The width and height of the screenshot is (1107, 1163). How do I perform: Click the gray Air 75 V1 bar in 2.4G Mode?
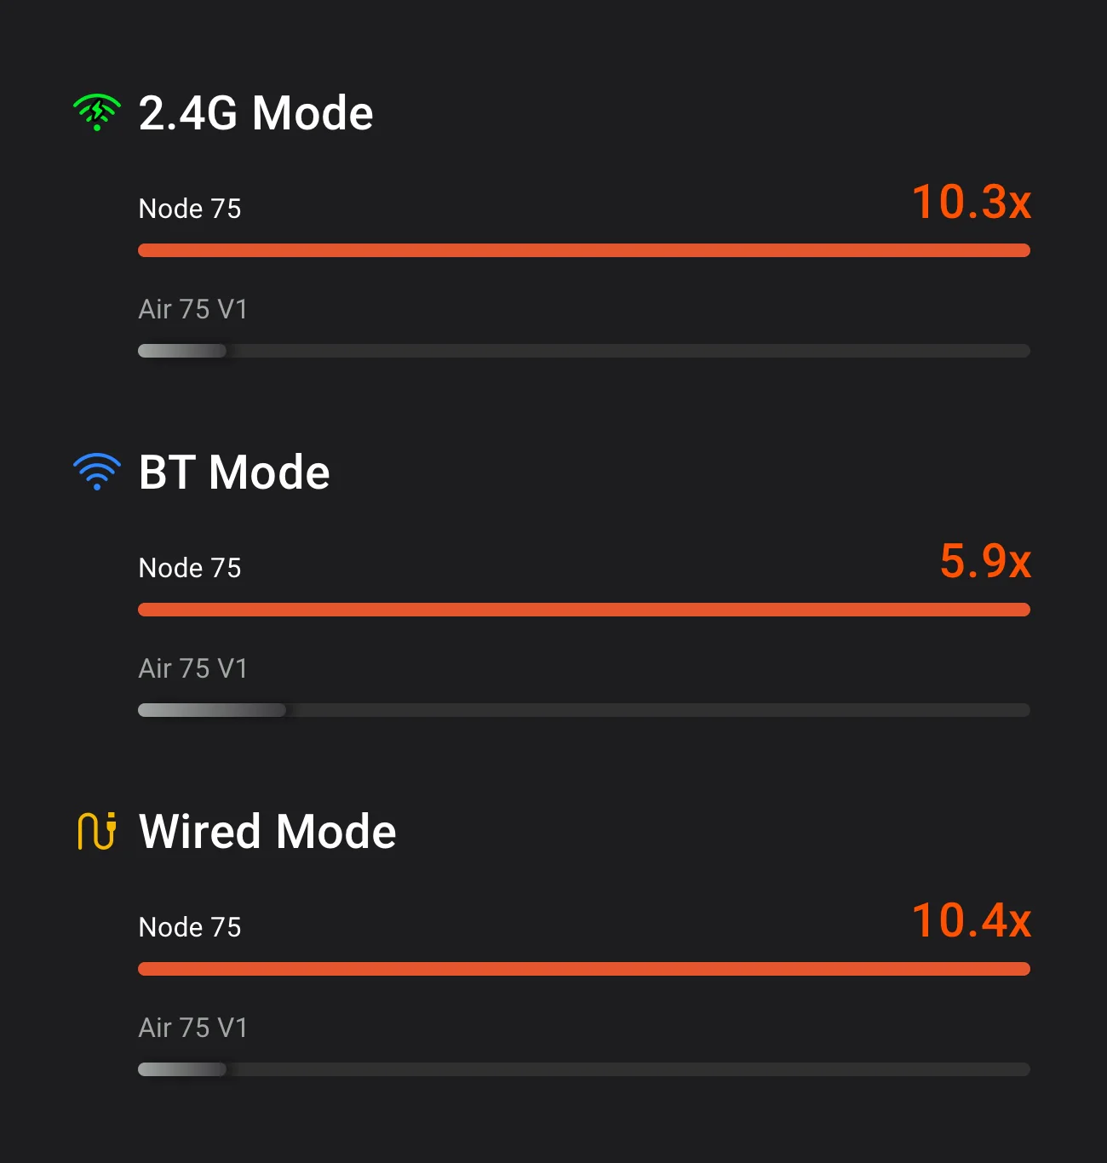click(182, 351)
